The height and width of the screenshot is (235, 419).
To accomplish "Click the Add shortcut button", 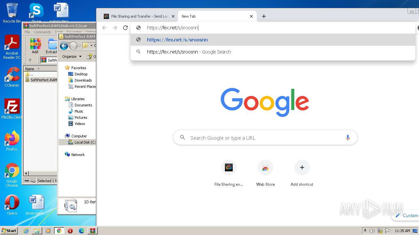I will pos(302,173).
